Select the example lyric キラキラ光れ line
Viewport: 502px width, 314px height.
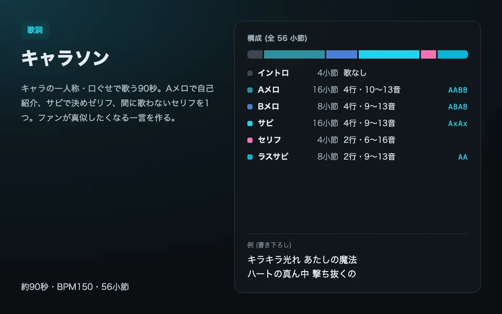point(302,260)
